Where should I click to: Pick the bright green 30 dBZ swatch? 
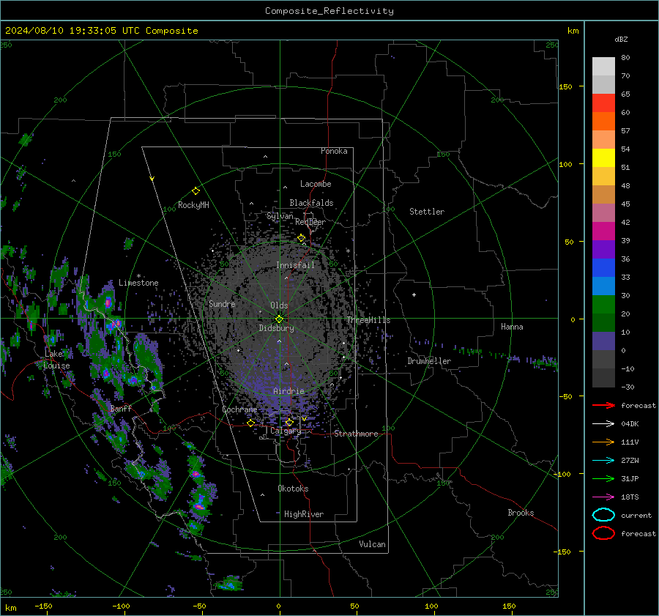603,305
